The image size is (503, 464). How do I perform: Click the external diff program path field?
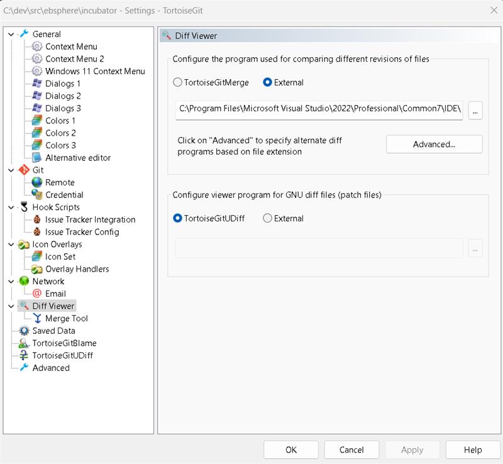(319, 110)
